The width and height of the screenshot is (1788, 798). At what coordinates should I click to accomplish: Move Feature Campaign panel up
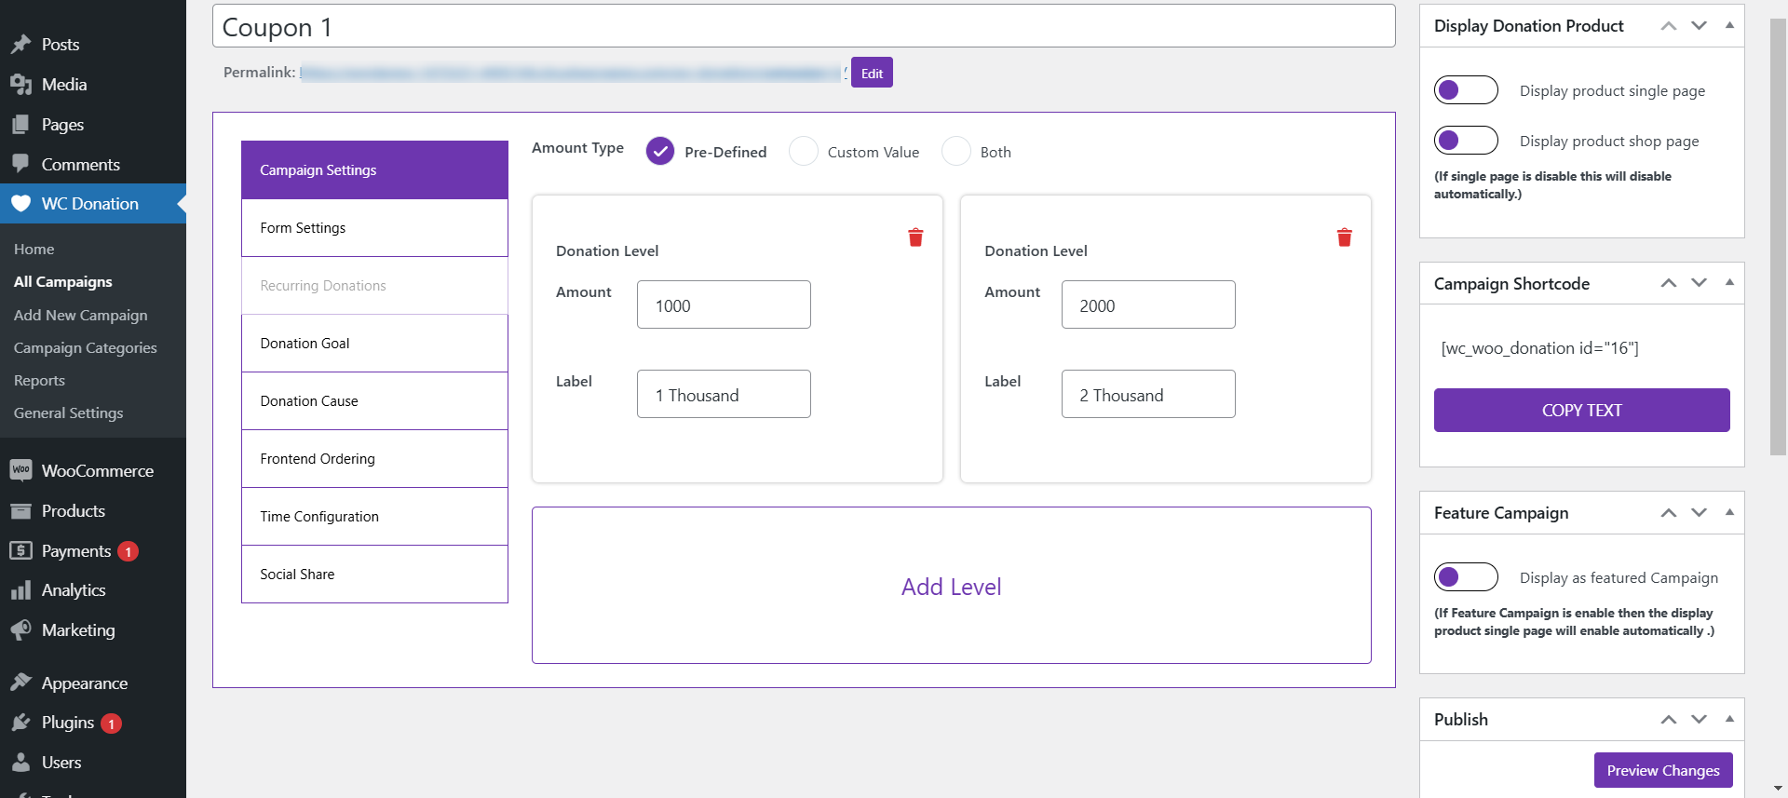pos(1669,513)
